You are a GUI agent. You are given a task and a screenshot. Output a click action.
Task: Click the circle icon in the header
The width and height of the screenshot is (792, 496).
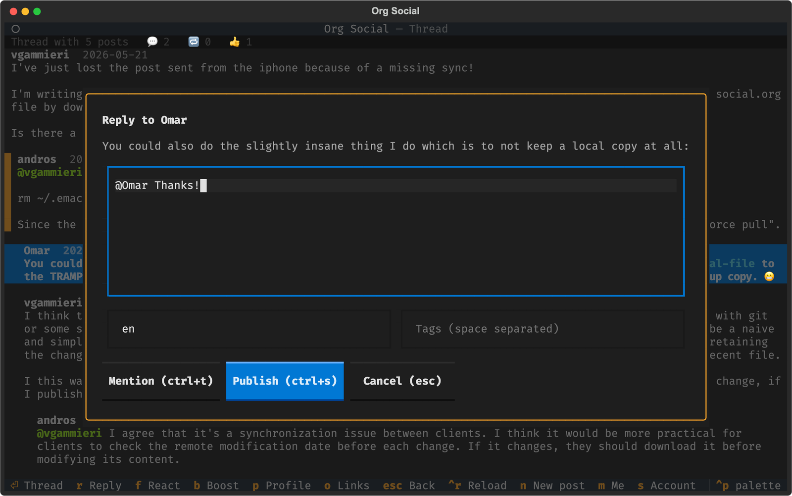pyautogui.click(x=16, y=29)
